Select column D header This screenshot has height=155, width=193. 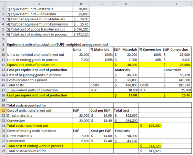coord(126,4)
